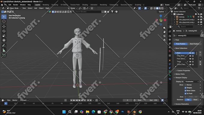Select the Rotate tool
Image resolution: width=204 pixels, height=115 pixels.
4,31
